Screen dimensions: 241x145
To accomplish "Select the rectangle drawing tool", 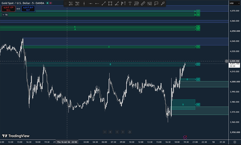I will click(110, 4).
